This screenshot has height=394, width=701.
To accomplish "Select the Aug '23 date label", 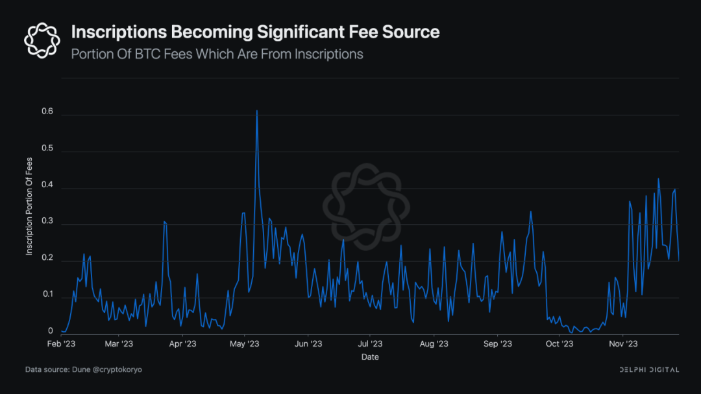I will pos(434,343).
